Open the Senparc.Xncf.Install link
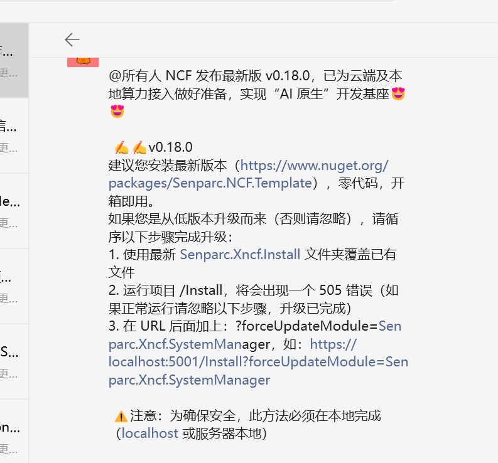Screen dimensions: 498x463 pyautogui.click(x=240, y=254)
